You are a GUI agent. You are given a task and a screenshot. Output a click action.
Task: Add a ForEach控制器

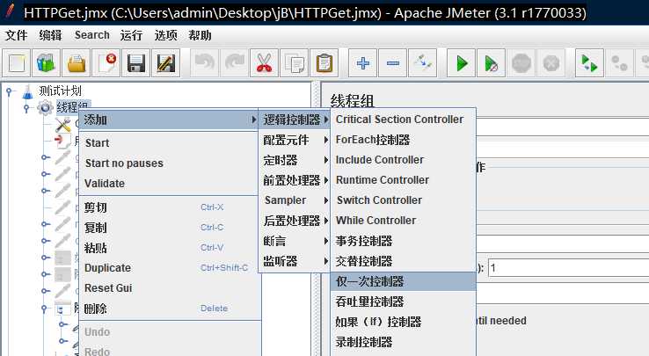403,140
